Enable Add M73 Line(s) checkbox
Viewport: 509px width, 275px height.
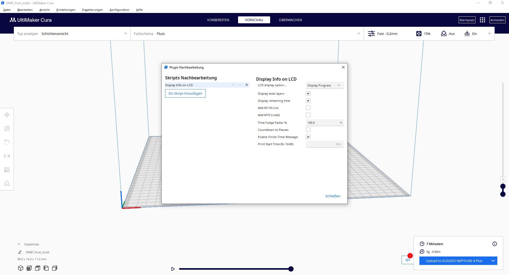click(308, 115)
